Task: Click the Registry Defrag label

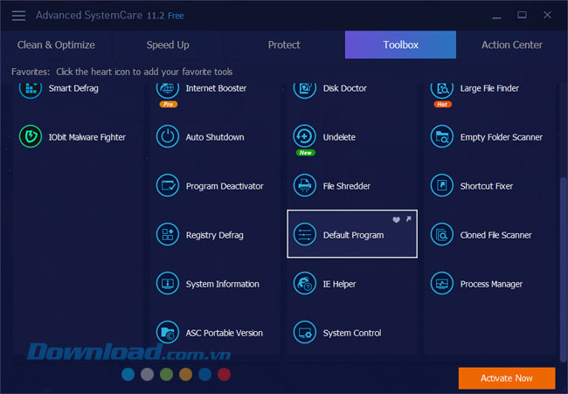Action: click(215, 235)
